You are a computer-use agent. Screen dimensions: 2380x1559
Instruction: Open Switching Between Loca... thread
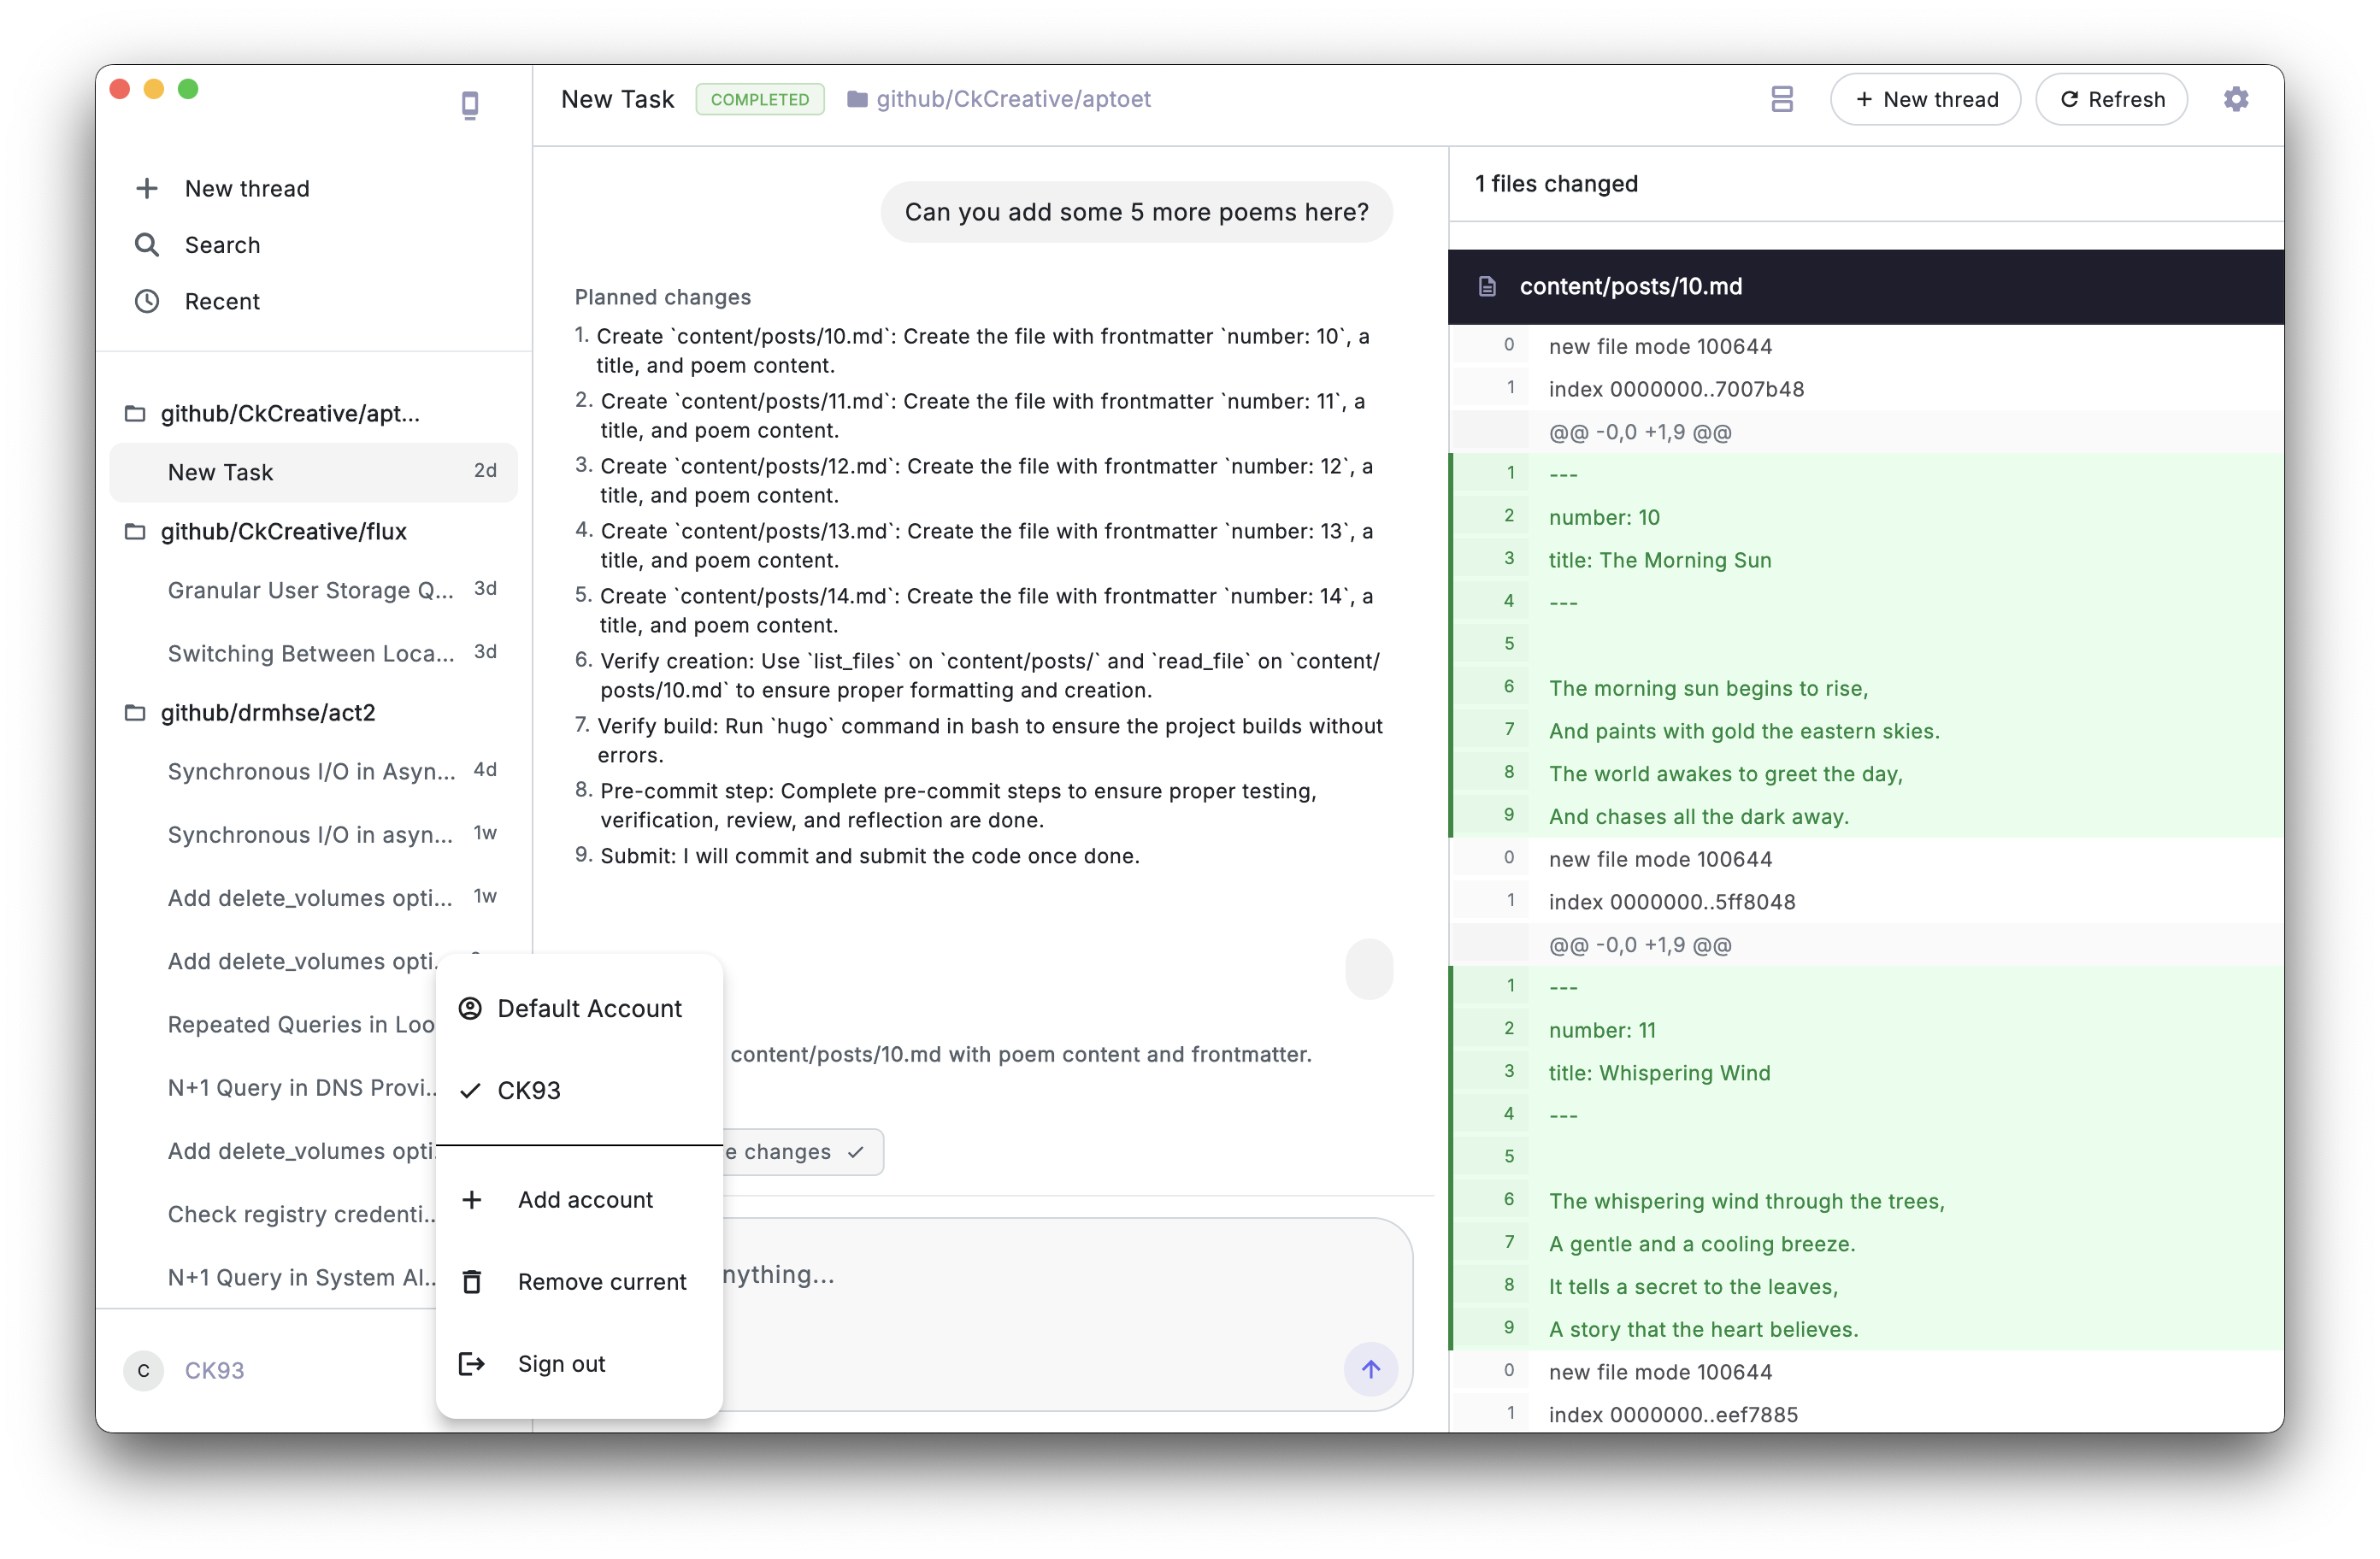(x=313, y=653)
